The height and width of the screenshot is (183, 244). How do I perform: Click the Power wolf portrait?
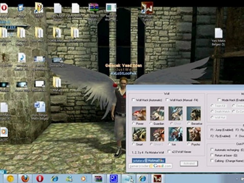[139, 113]
